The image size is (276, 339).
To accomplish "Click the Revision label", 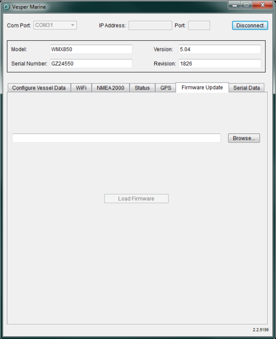I will point(165,63).
